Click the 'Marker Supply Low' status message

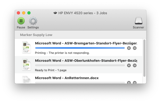pos(36,35)
